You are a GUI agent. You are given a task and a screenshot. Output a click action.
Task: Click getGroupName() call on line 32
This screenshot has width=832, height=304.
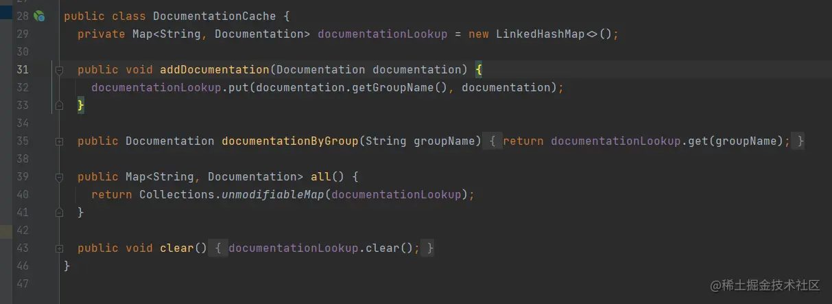point(399,87)
